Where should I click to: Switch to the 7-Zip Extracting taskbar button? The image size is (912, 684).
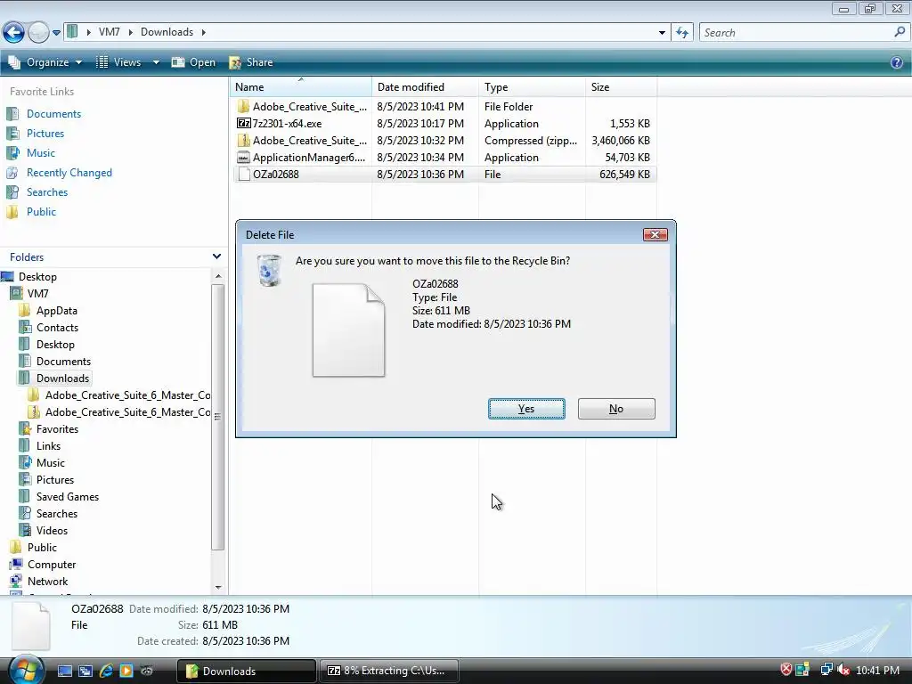390,671
